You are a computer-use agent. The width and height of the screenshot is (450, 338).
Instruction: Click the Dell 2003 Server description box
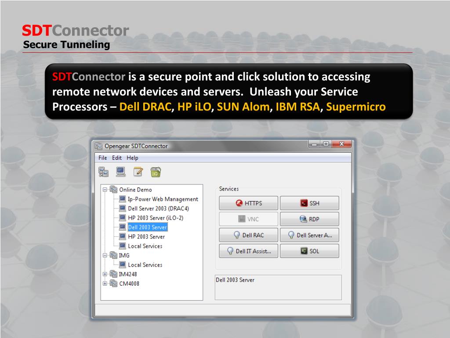pyautogui.click(x=278, y=287)
